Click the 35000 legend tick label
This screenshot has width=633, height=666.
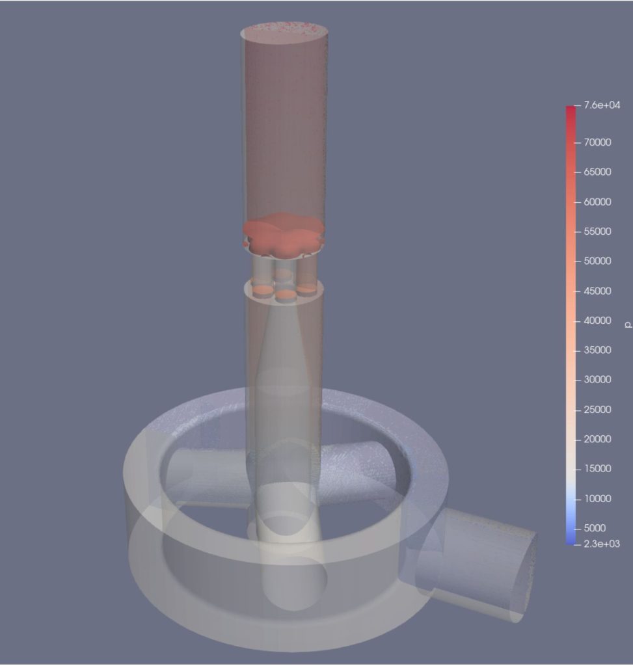pos(597,350)
